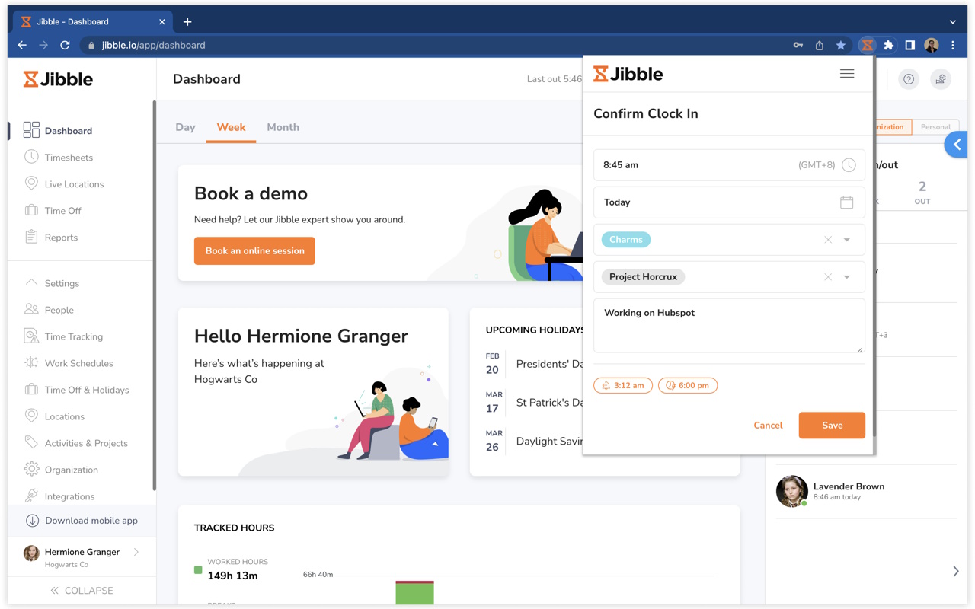
Task: Open Chrome side panel icon
Action: (x=909, y=45)
